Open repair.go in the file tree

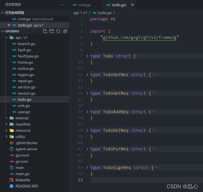pyautogui.click(x=34, y=81)
